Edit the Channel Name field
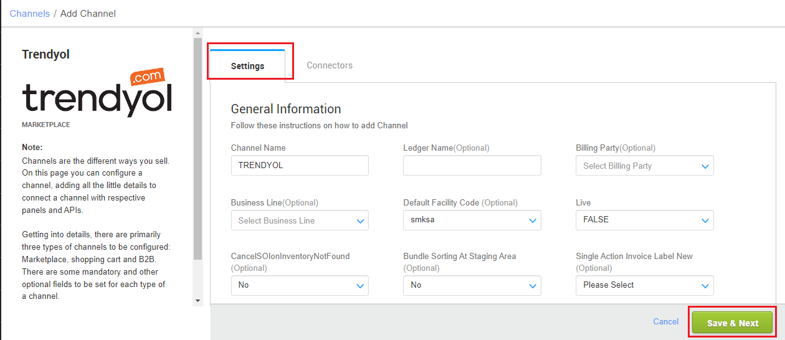The image size is (785, 340). (x=300, y=166)
